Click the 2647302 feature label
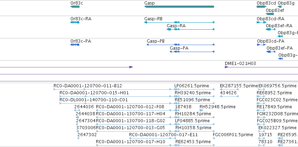 [x=87, y=135]
